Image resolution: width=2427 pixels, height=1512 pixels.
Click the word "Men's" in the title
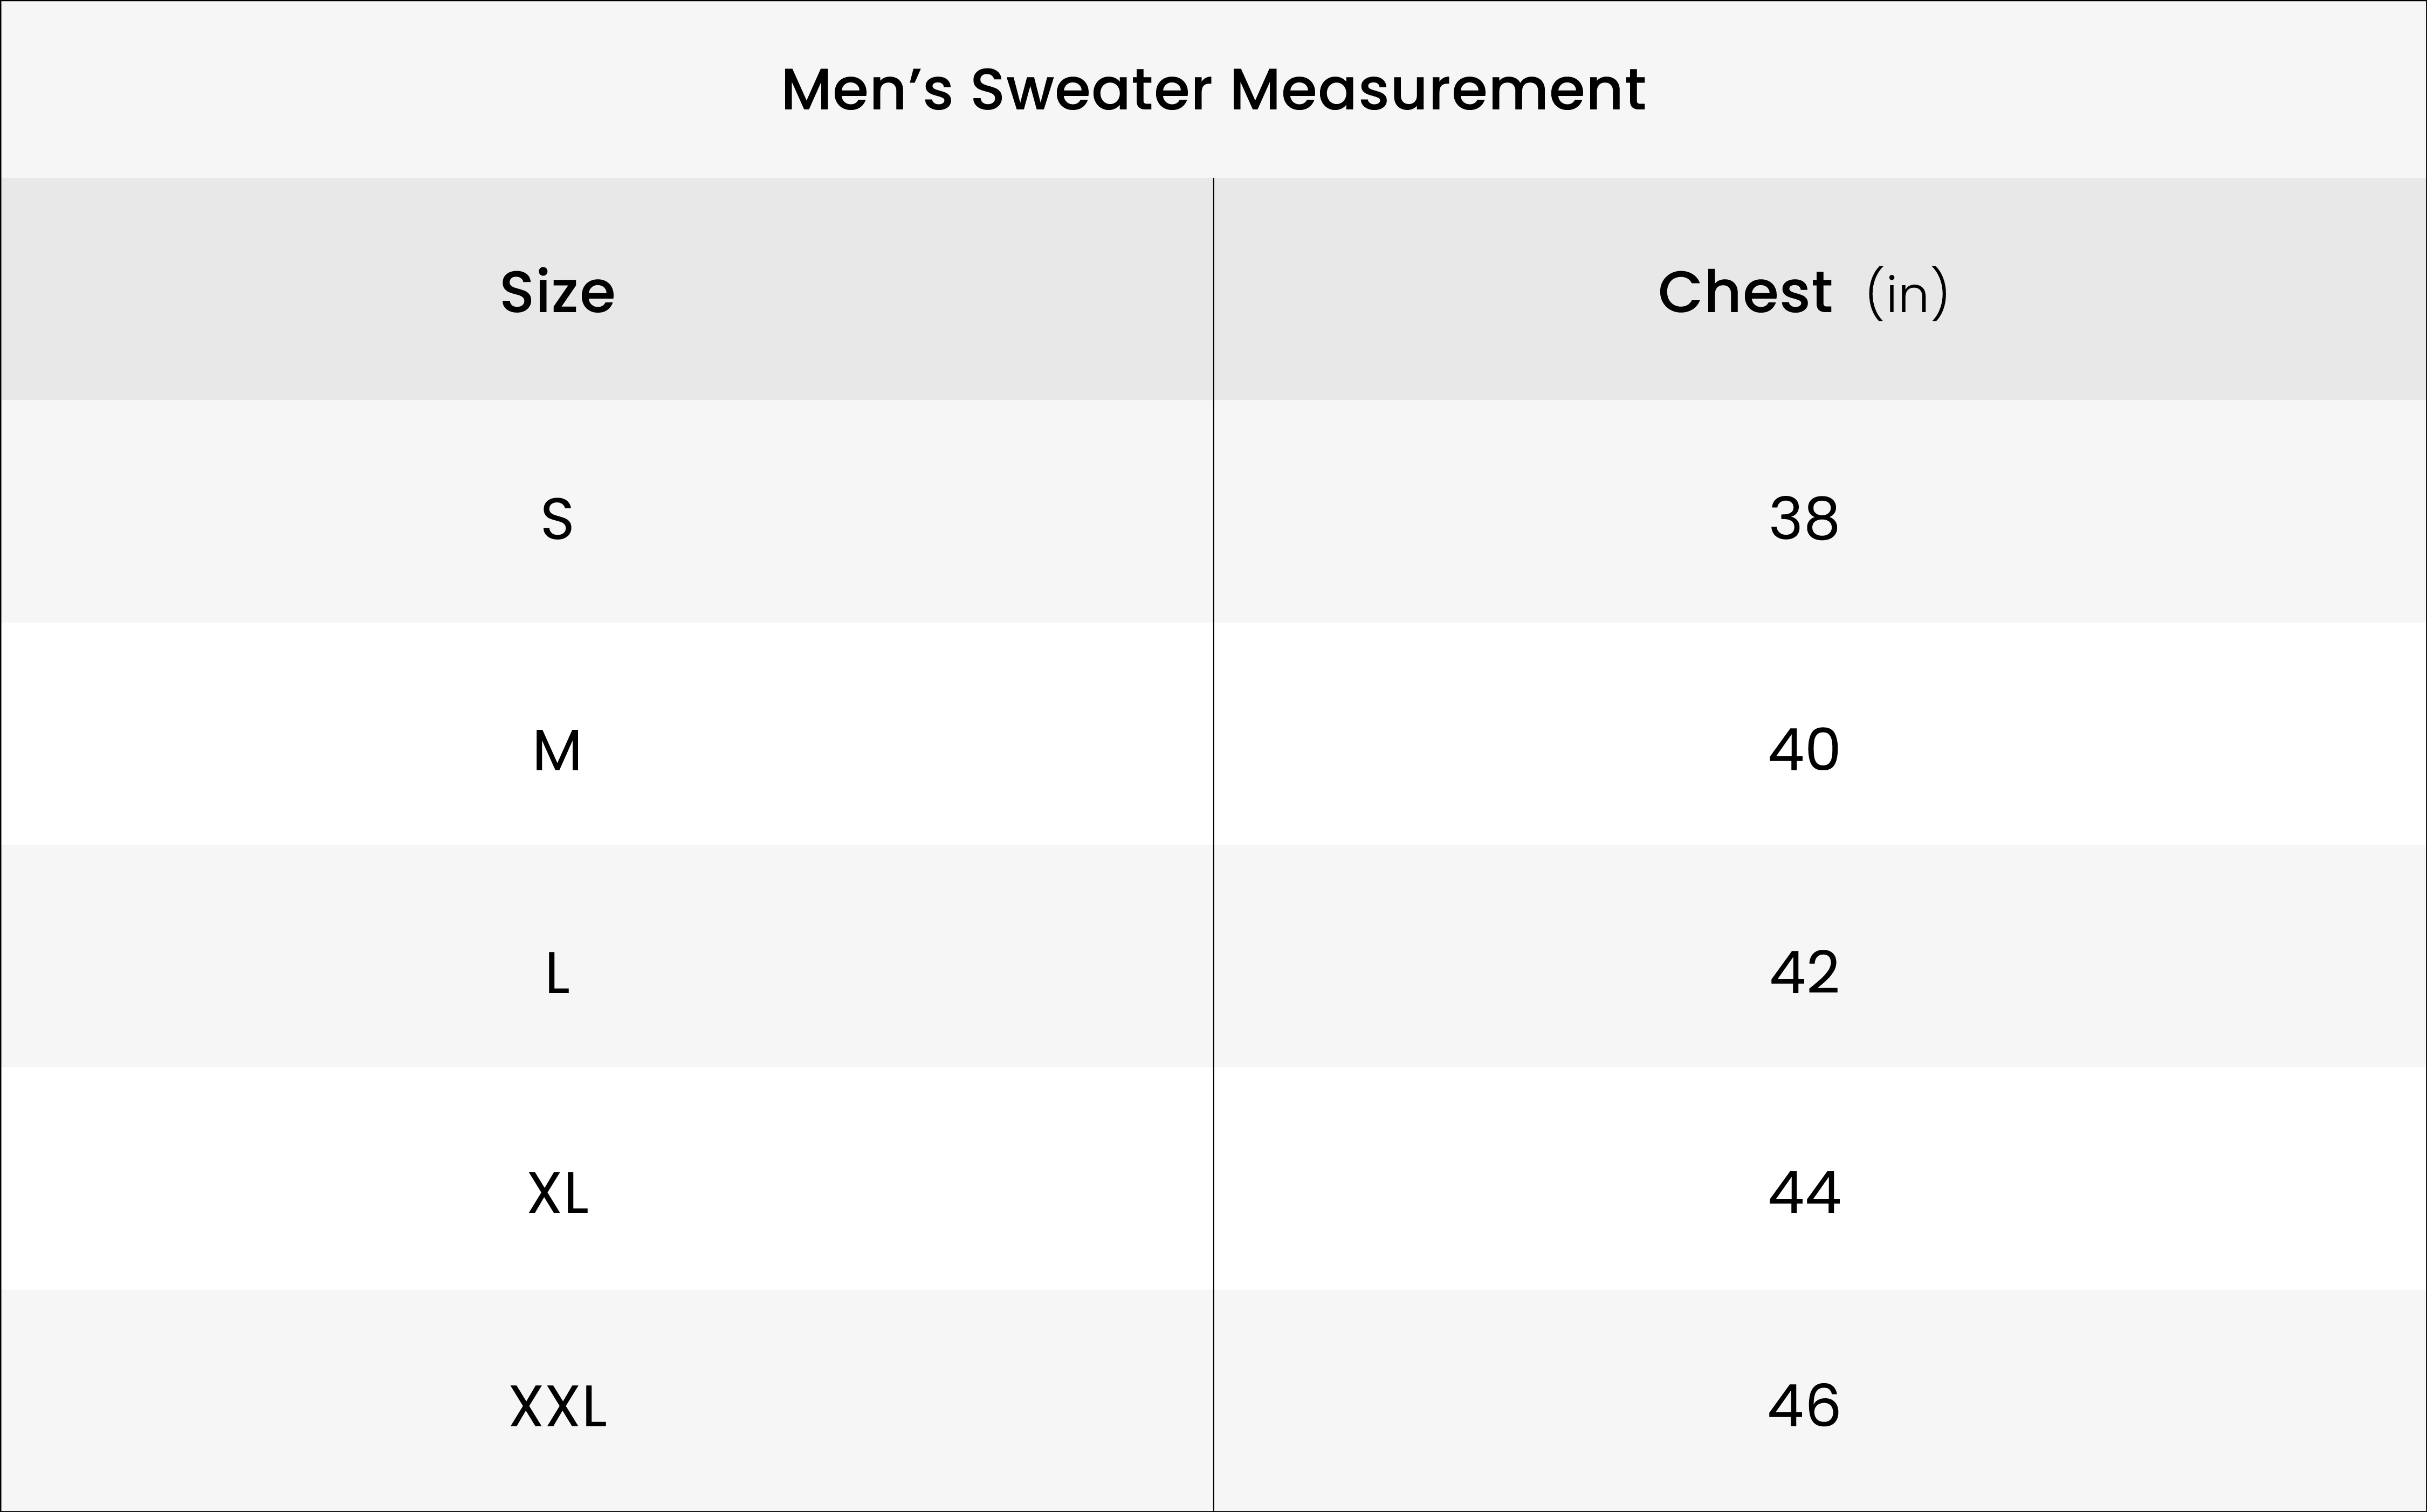click(866, 90)
